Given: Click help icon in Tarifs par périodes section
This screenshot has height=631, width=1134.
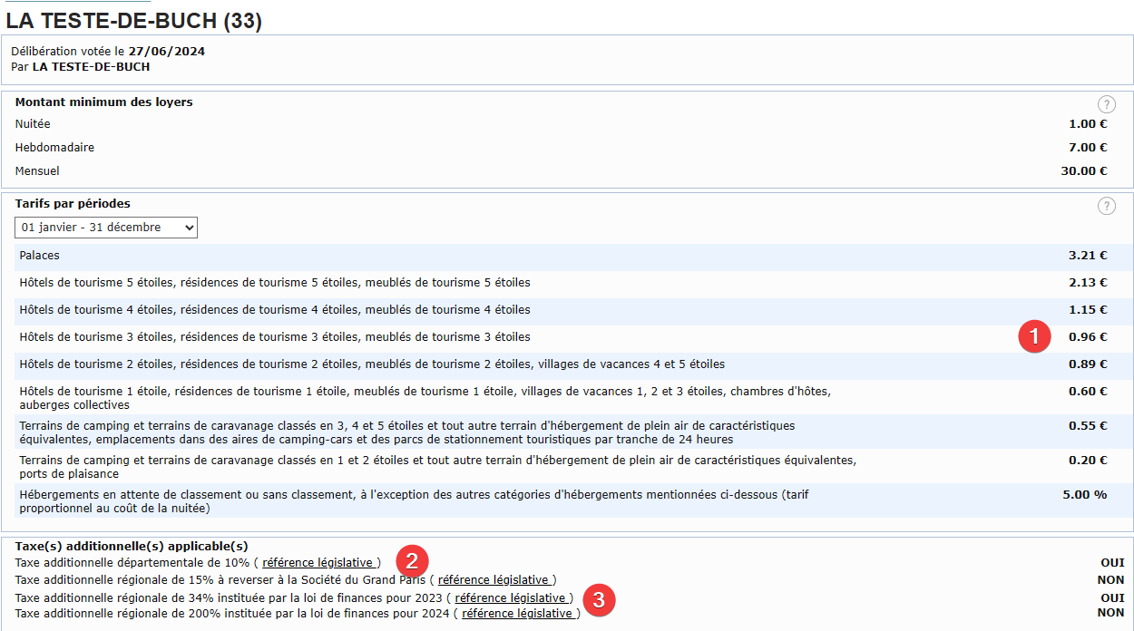Looking at the screenshot, I should point(1106,206).
